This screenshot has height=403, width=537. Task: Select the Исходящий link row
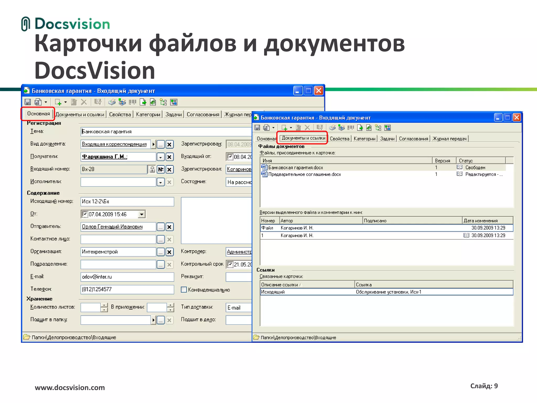pos(387,292)
